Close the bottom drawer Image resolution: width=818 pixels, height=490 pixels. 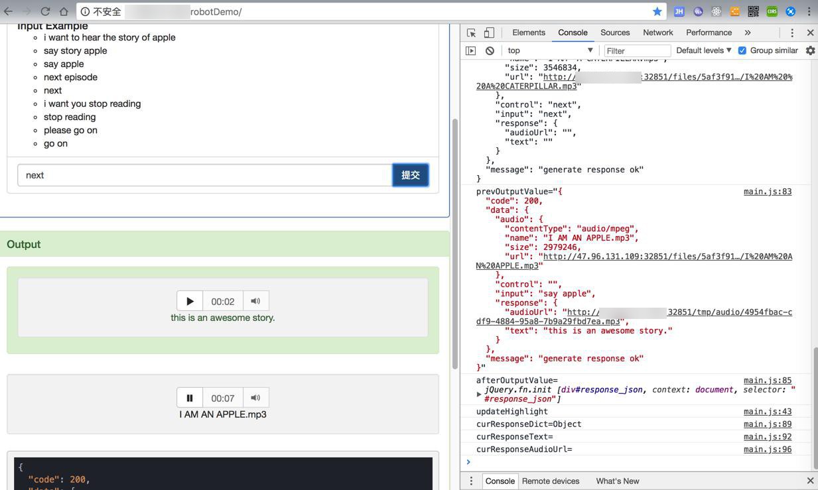[810, 481]
